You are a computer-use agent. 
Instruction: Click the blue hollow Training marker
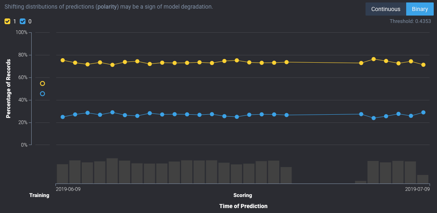click(42, 94)
